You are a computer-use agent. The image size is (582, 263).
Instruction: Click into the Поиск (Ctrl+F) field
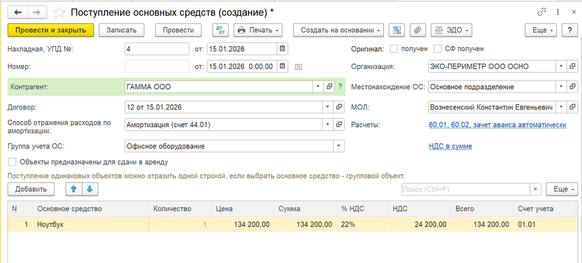(x=465, y=189)
